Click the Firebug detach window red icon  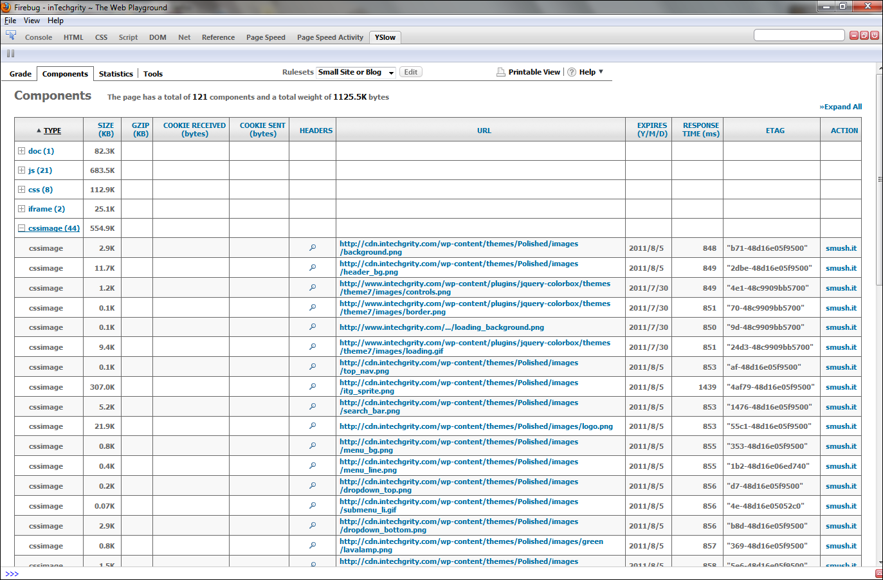[864, 35]
